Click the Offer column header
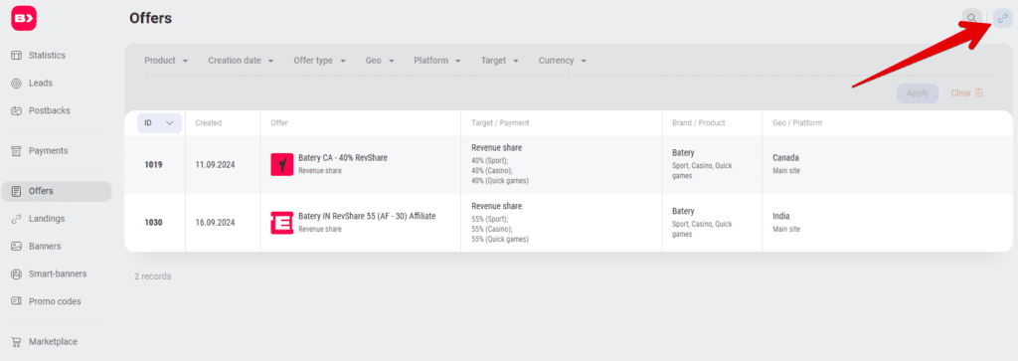This screenshot has height=361, width=1018. [x=279, y=122]
